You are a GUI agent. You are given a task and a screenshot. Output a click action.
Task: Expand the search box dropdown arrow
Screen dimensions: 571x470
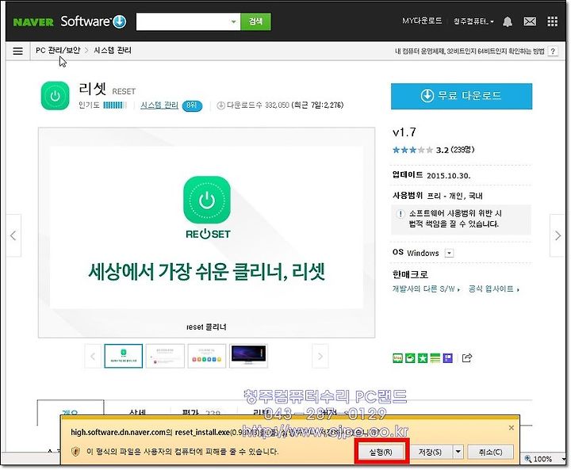click(x=233, y=22)
